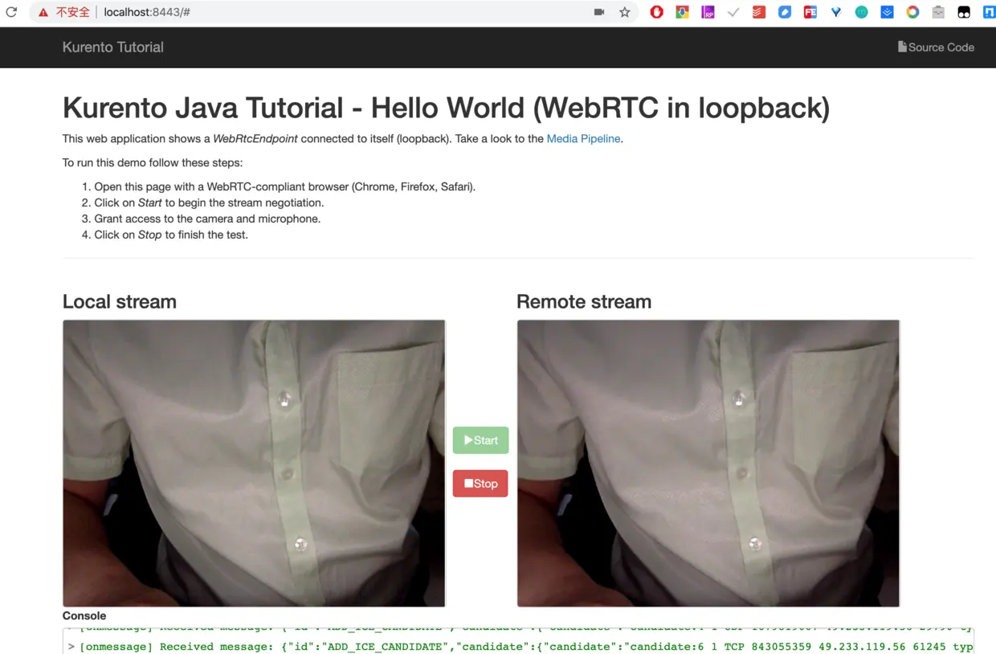Open the black Tampermonkey extension

tap(965, 12)
